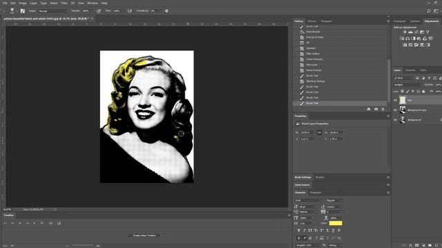The image size is (442, 248).
Task: Open the layer filter Kind dropdown
Action: point(403,78)
